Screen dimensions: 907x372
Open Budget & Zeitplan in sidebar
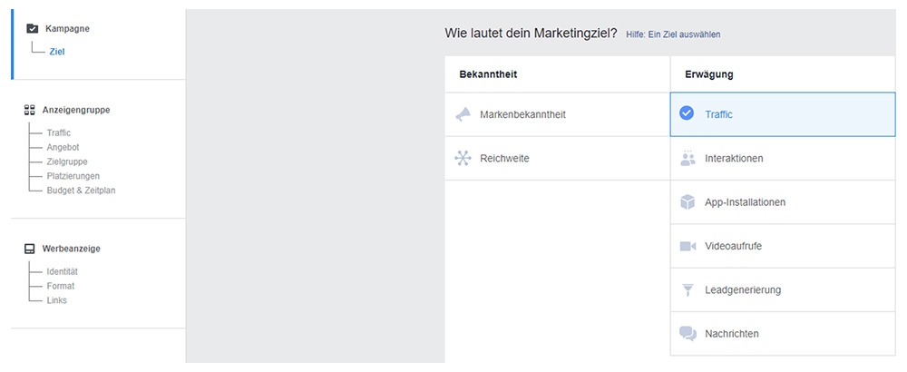point(81,191)
